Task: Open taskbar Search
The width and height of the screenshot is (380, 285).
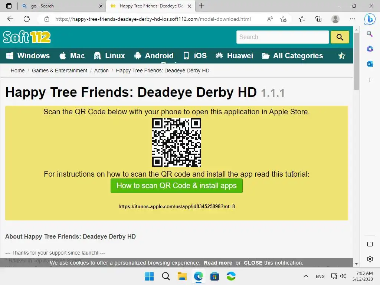Action: tap(166, 276)
